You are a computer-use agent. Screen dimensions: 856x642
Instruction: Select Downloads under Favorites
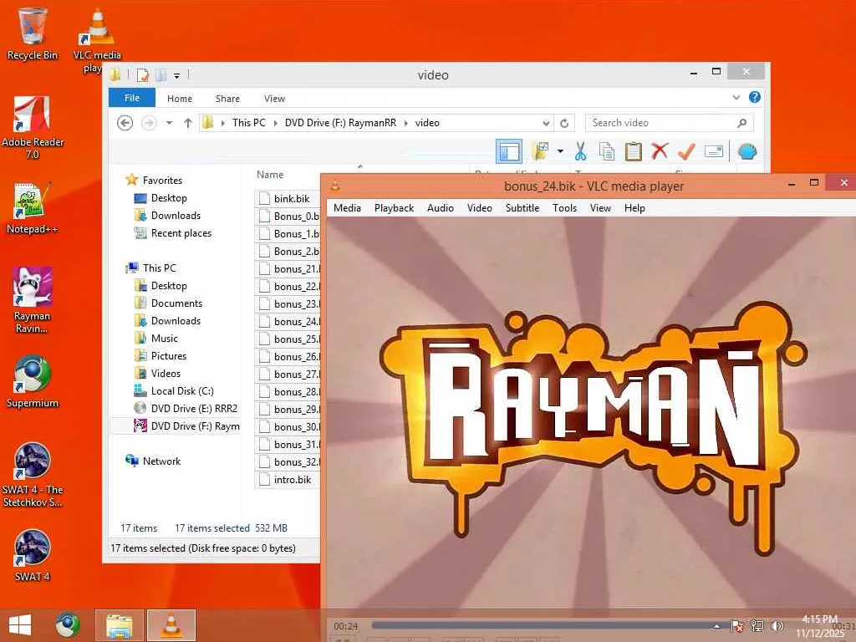[x=176, y=216]
